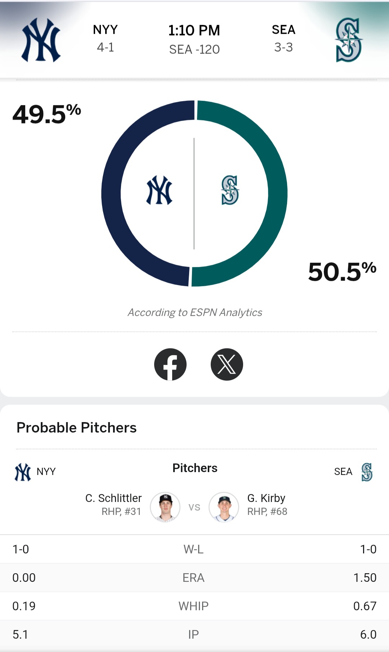Tap the Yankees logo in header
The height and width of the screenshot is (652, 389).
[41, 40]
